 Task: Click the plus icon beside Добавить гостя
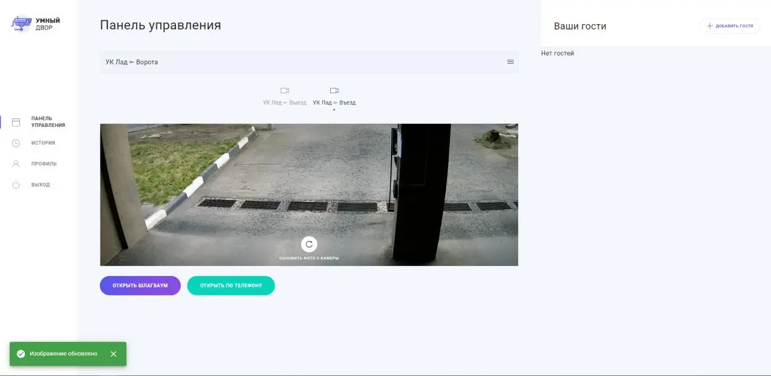[710, 26]
